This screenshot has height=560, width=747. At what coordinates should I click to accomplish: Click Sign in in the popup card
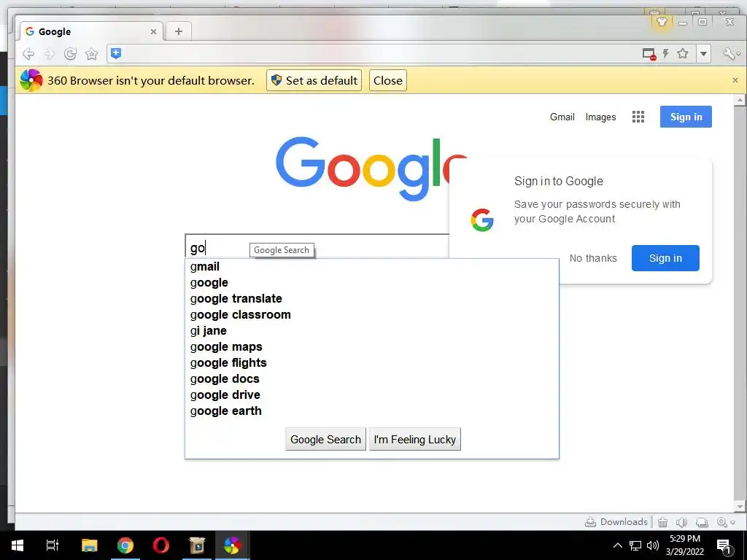665,258
